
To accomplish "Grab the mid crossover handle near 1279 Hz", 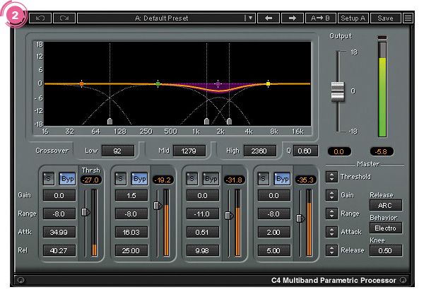I will click(206, 121).
